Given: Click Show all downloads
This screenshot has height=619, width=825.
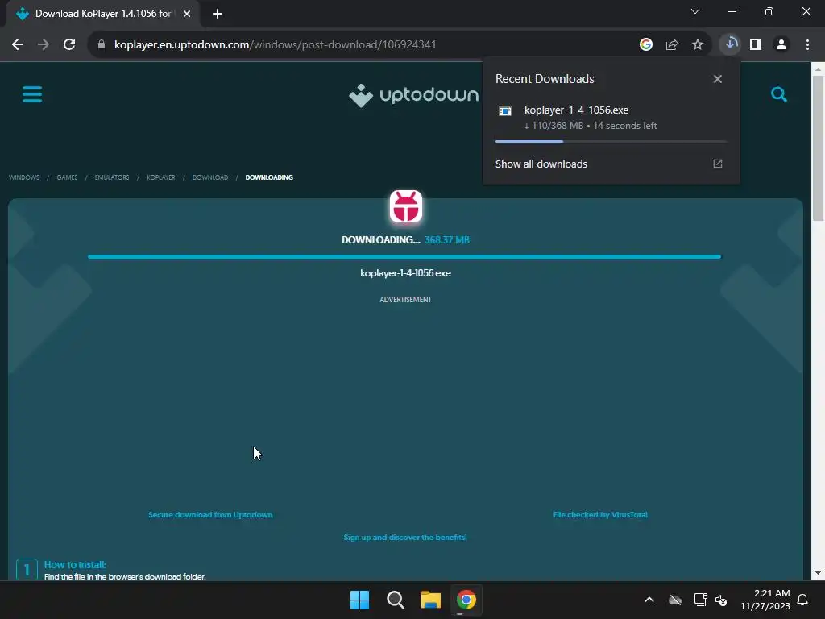Looking at the screenshot, I should pyautogui.click(x=541, y=164).
